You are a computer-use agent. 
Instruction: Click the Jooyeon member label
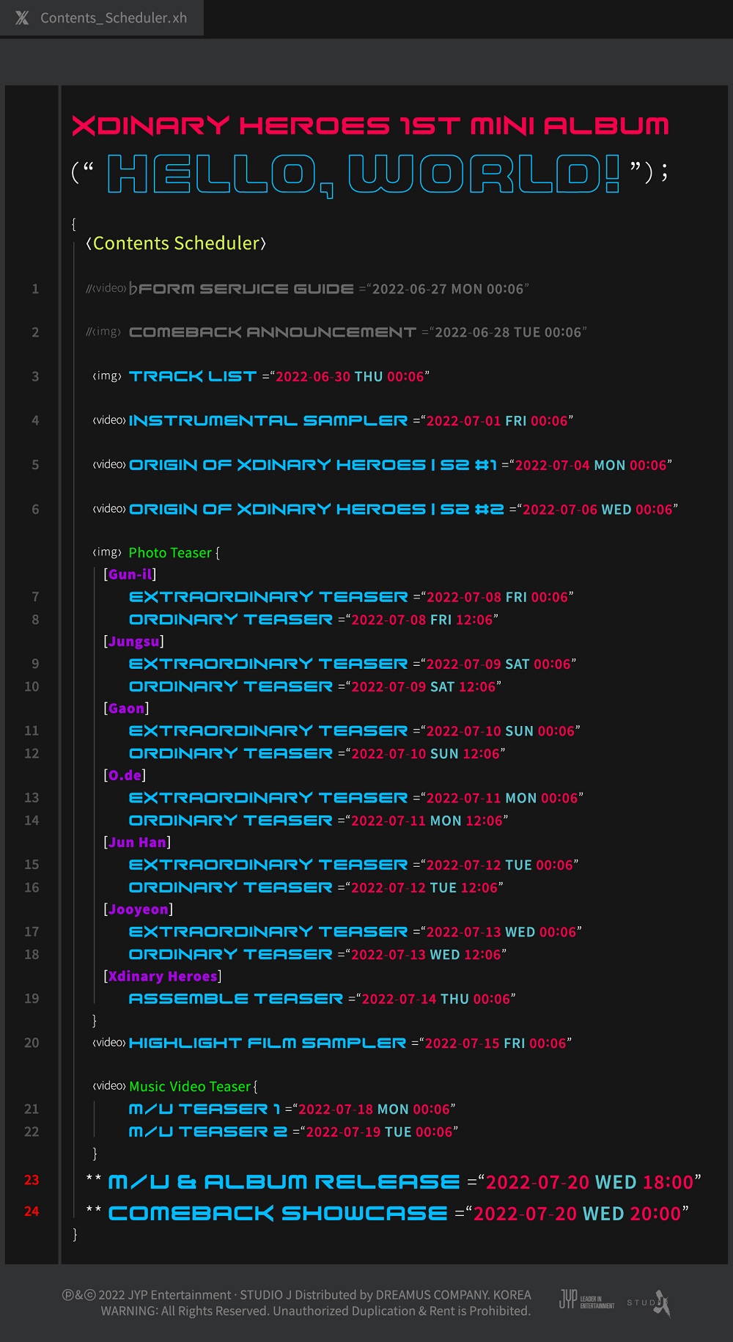click(138, 909)
